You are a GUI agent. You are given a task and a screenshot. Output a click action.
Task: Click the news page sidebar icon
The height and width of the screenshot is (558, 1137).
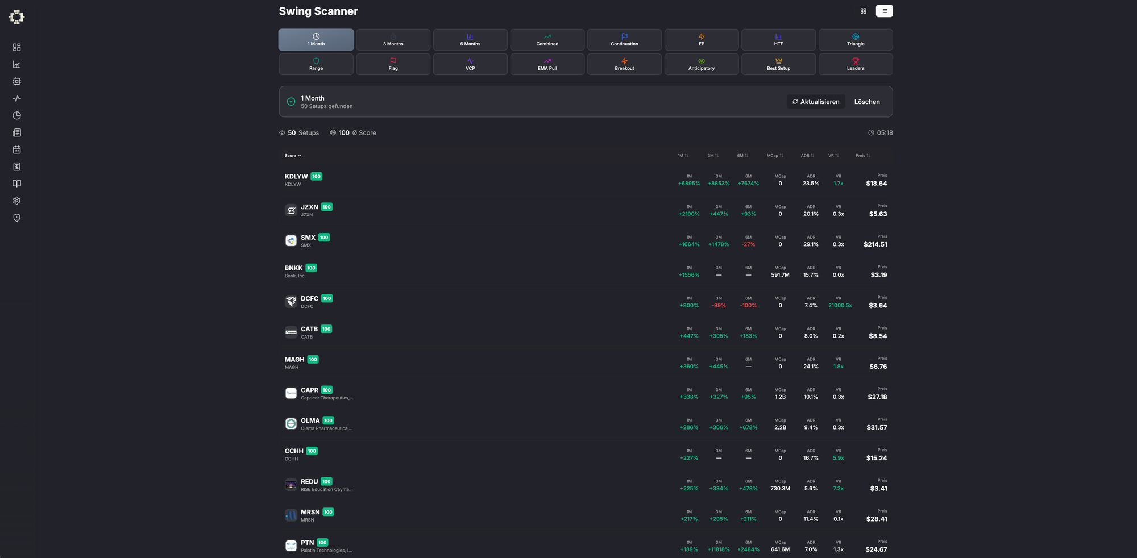coord(17,132)
